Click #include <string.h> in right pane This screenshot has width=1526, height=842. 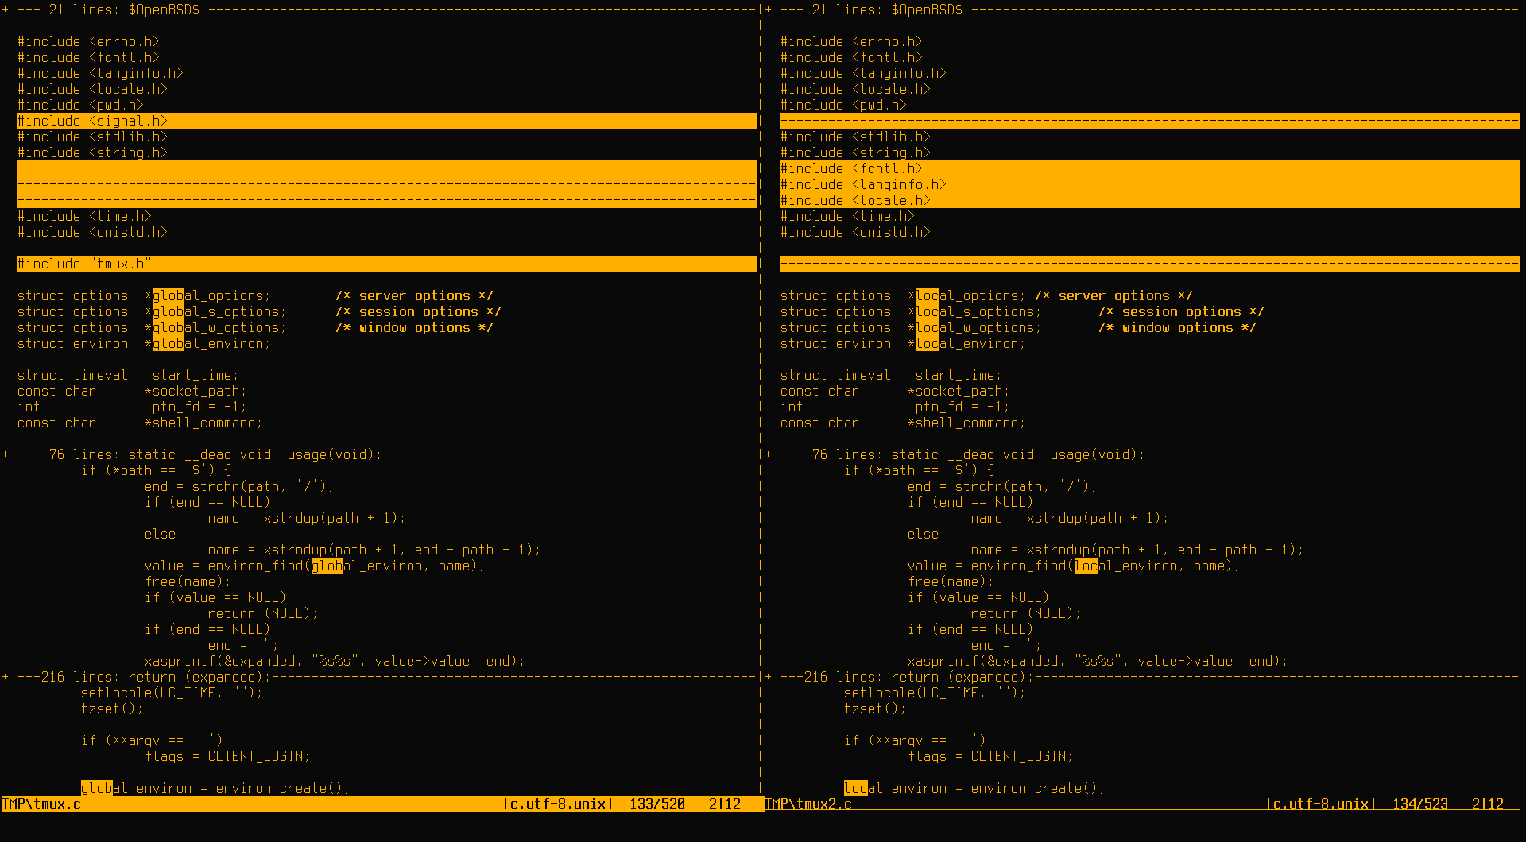tap(856, 153)
